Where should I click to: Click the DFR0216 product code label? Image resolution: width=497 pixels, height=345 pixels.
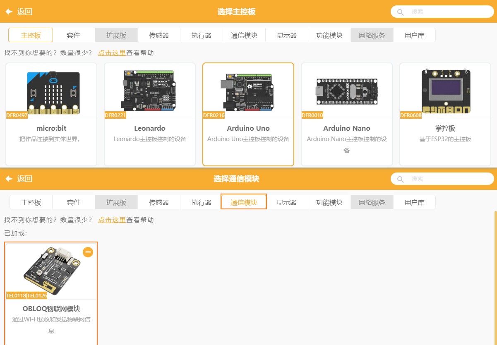point(214,115)
